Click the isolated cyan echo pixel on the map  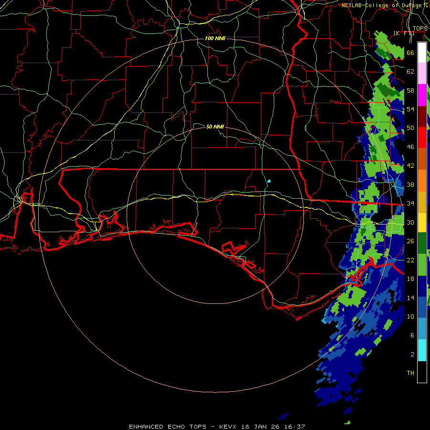pos(269,181)
